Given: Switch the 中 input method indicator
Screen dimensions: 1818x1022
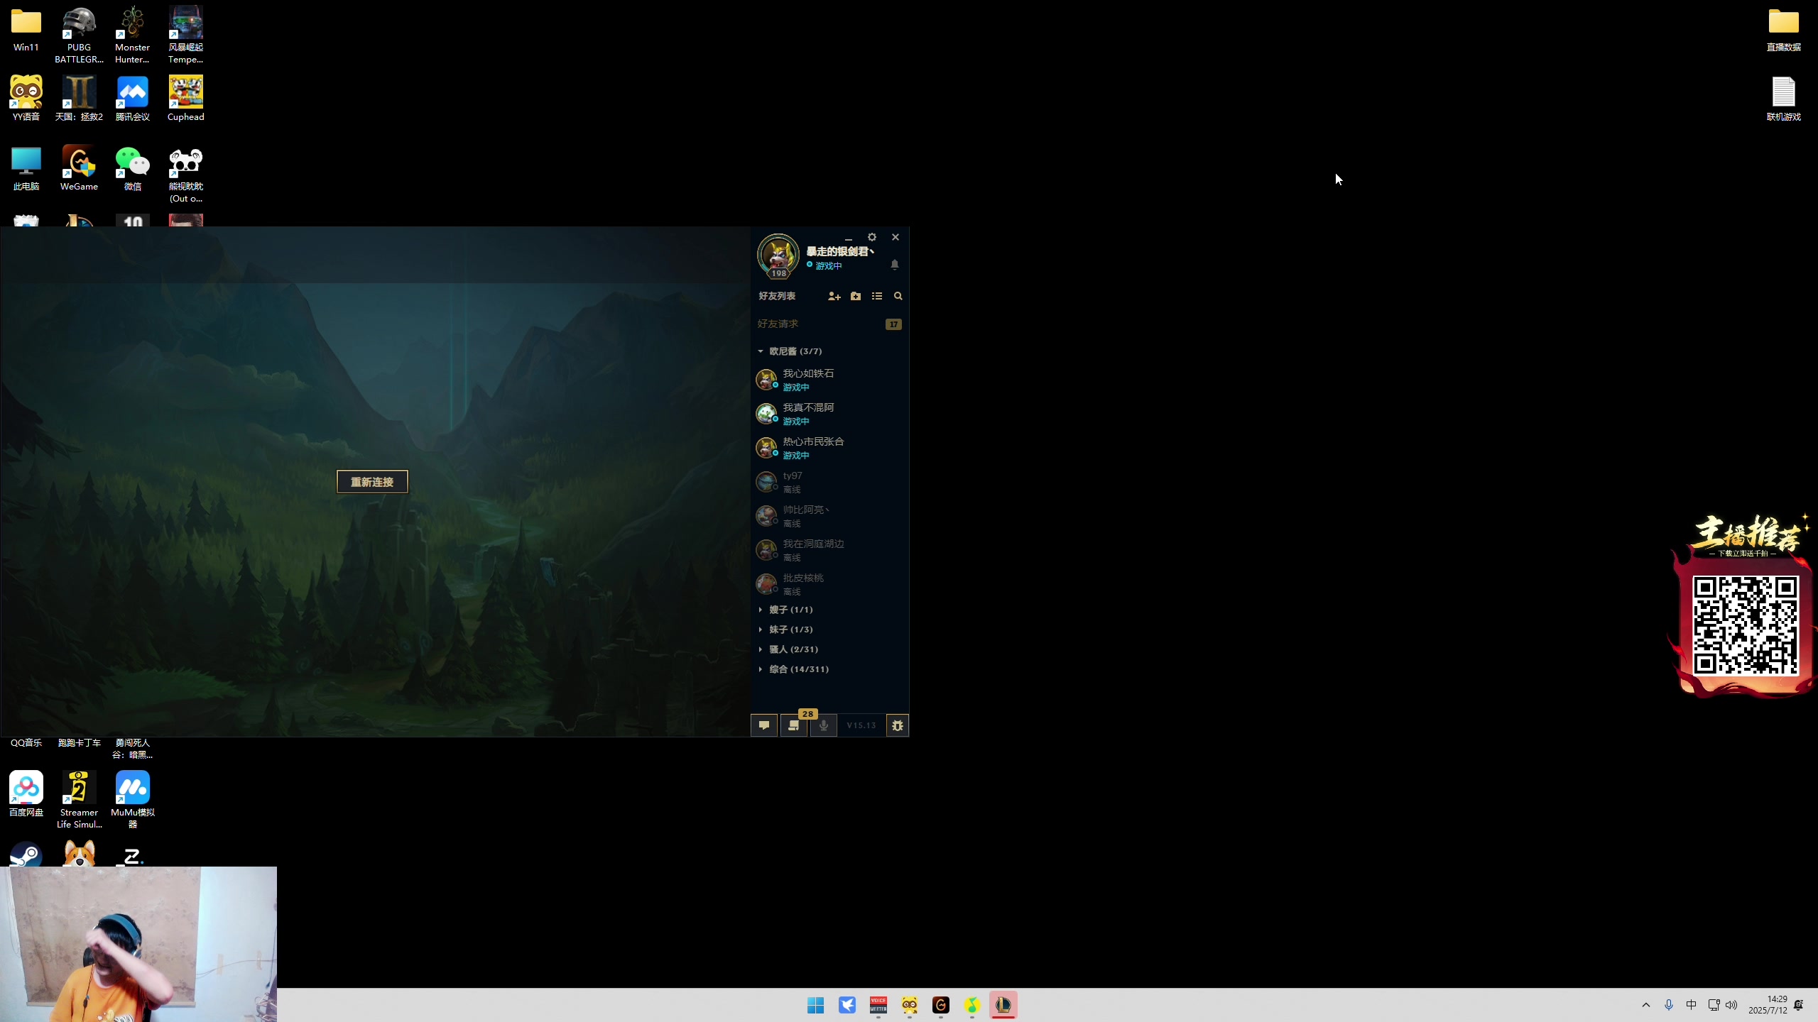Looking at the screenshot, I should coord(1691,1005).
